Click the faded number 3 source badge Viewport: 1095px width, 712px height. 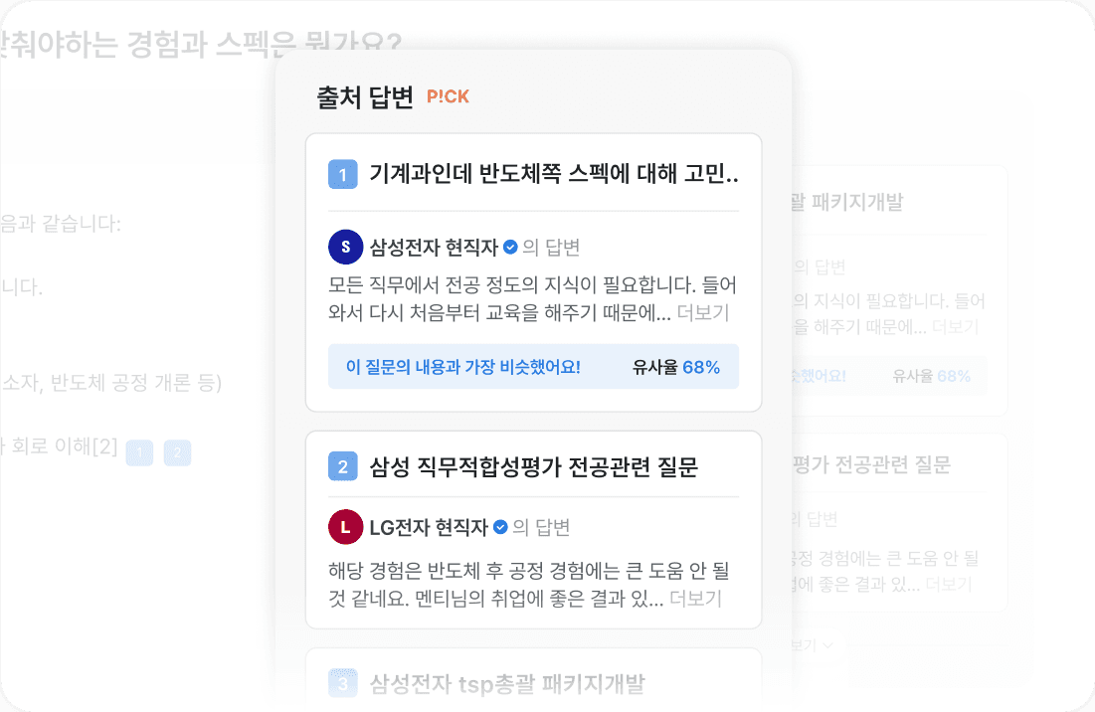(x=343, y=683)
